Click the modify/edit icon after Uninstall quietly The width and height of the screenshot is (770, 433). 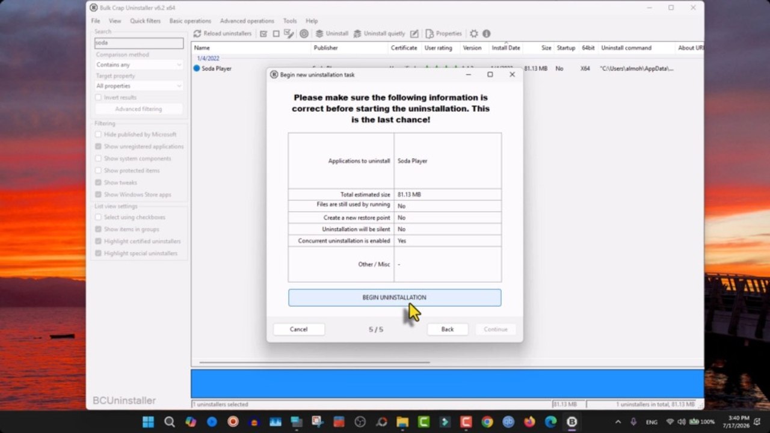(414, 34)
